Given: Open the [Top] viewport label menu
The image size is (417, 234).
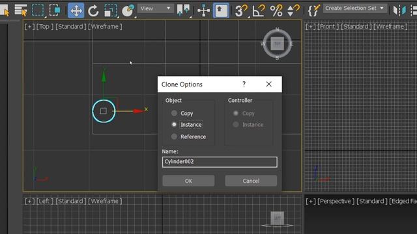Looking at the screenshot, I should [45, 27].
